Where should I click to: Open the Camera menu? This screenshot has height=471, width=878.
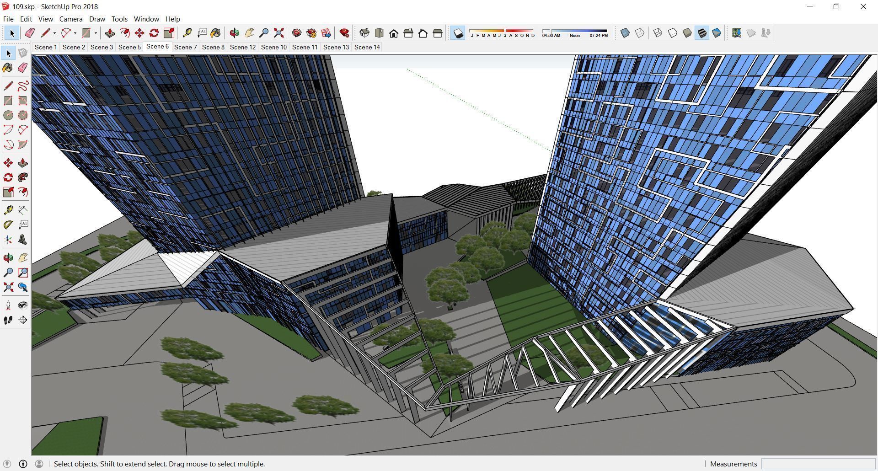[x=71, y=19]
